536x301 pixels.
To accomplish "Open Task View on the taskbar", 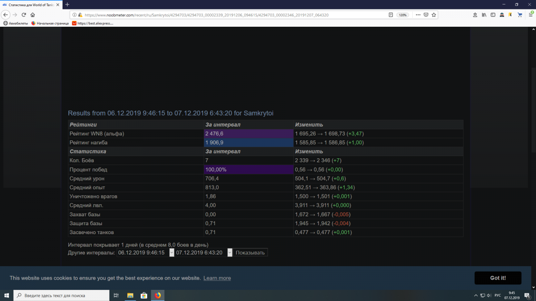I will click(x=116, y=295).
